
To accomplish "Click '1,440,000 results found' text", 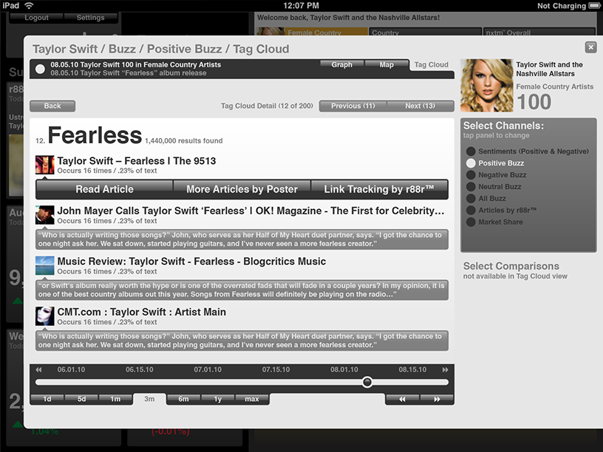I will click(184, 141).
